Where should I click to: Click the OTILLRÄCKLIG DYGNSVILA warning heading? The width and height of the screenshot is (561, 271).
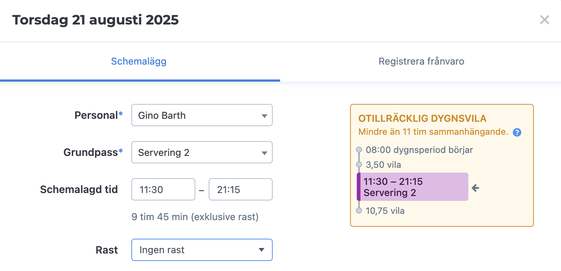pos(422,119)
